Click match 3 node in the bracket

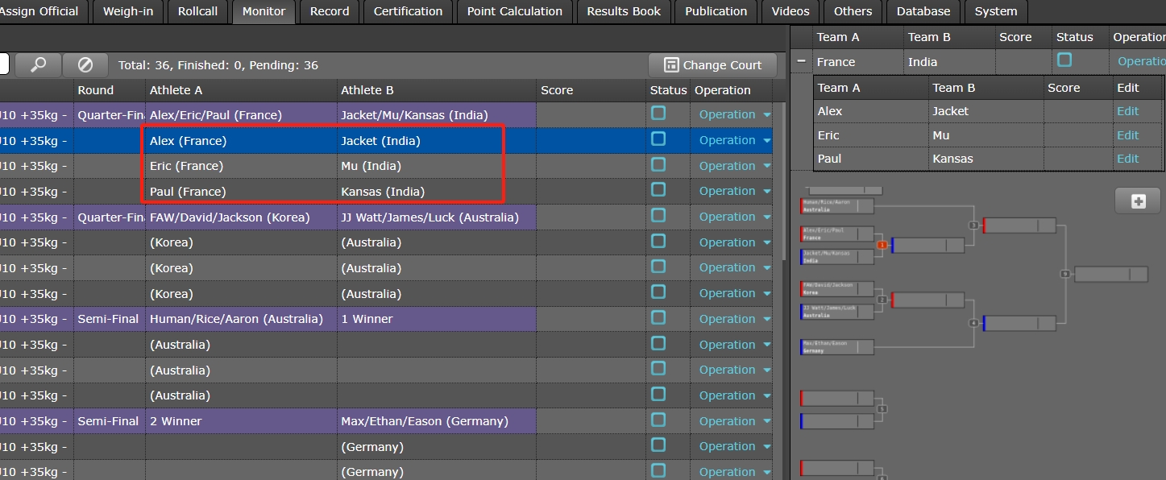click(x=973, y=226)
